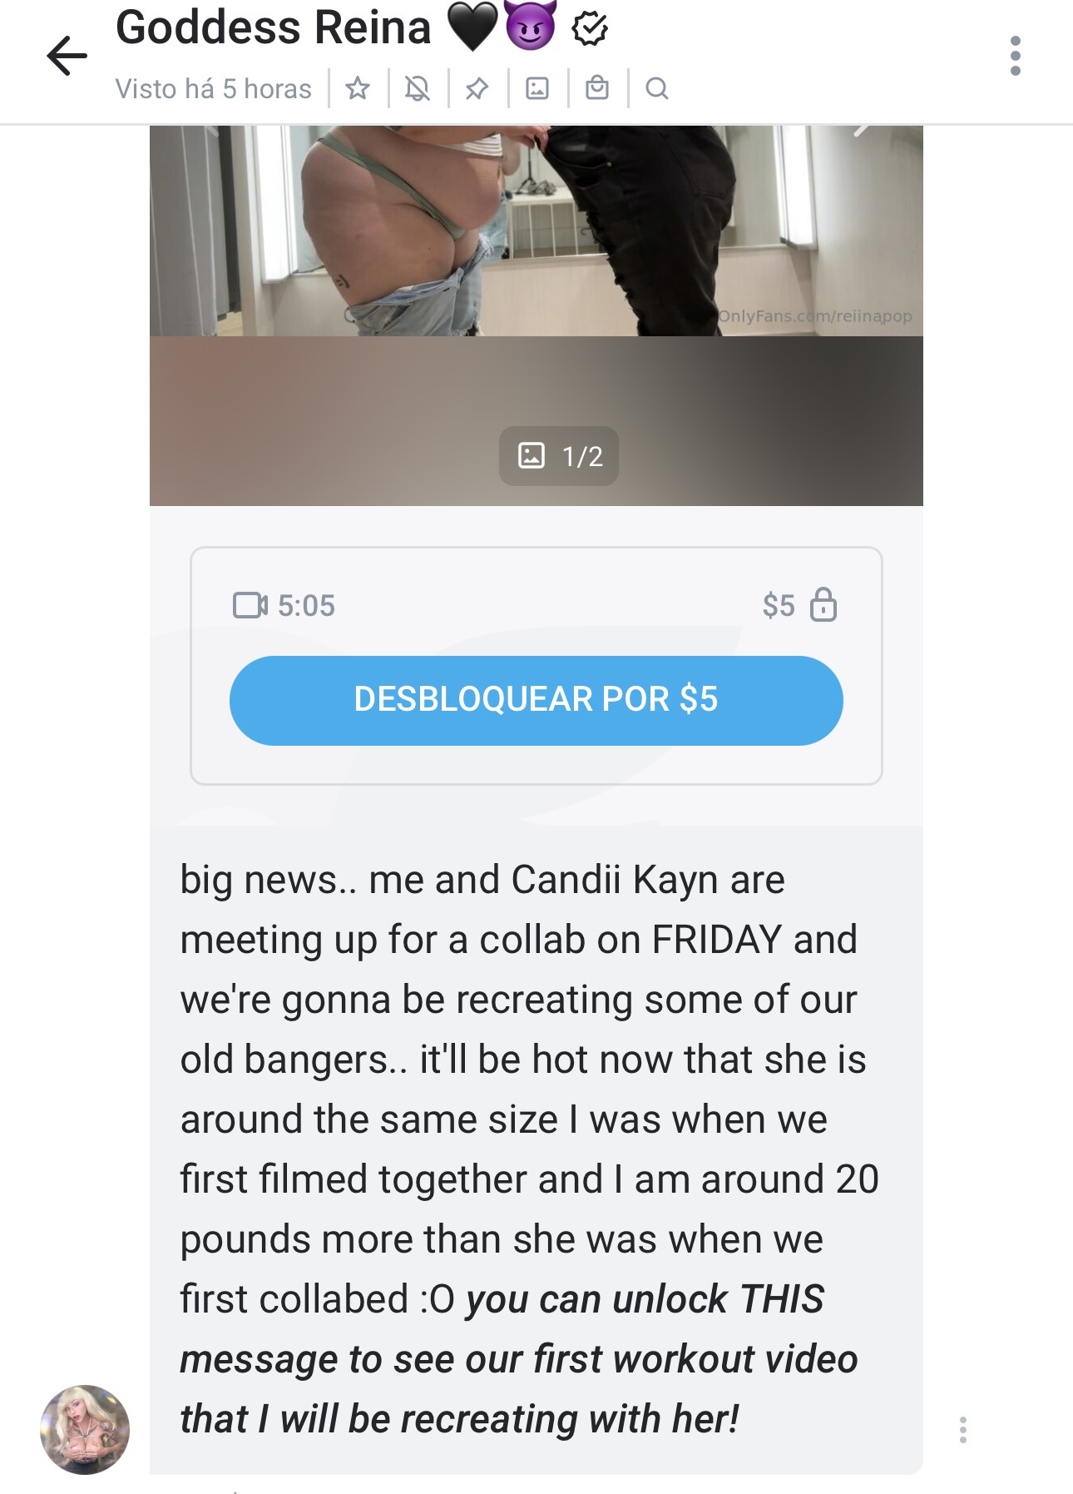Viewport: 1073px width, 1494px height.
Task: Add chat to favorites with star icon
Action: [358, 88]
